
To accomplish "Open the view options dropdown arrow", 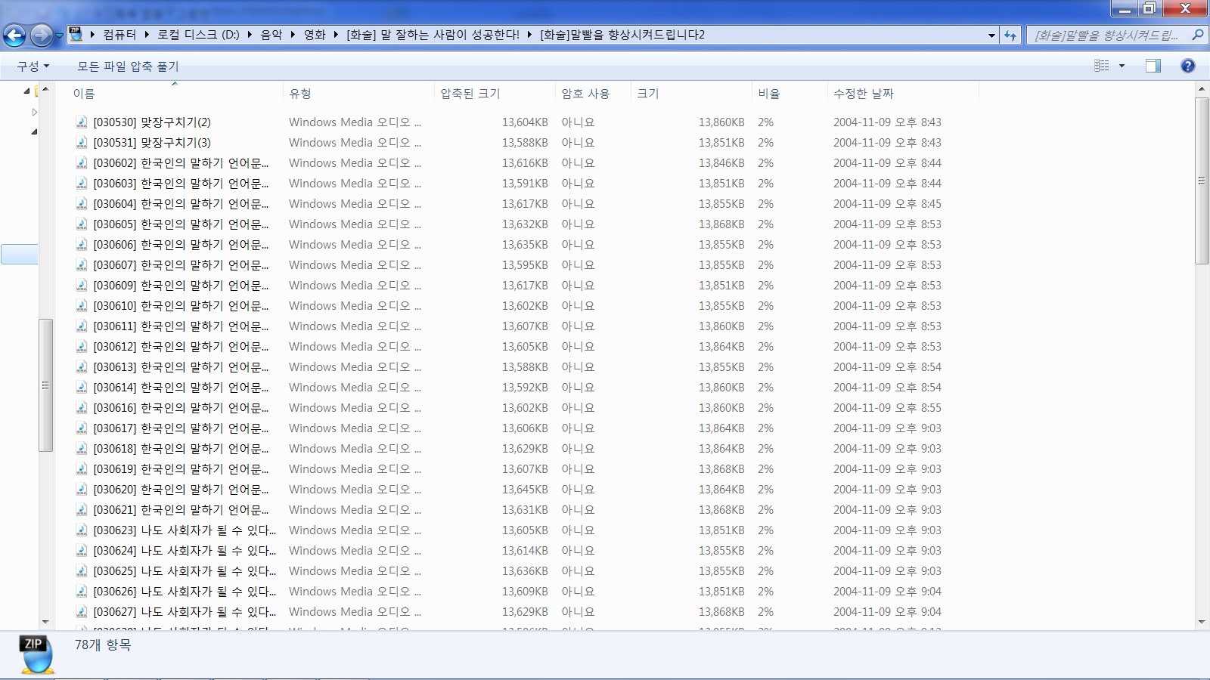I will pyautogui.click(x=1122, y=66).
